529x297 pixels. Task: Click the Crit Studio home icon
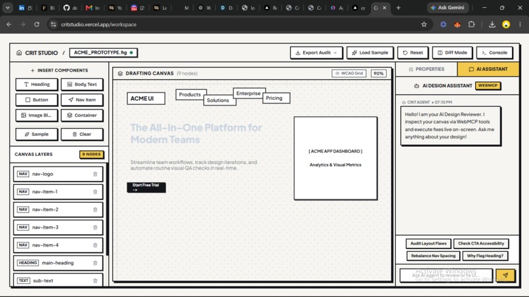tap(19, 53)
